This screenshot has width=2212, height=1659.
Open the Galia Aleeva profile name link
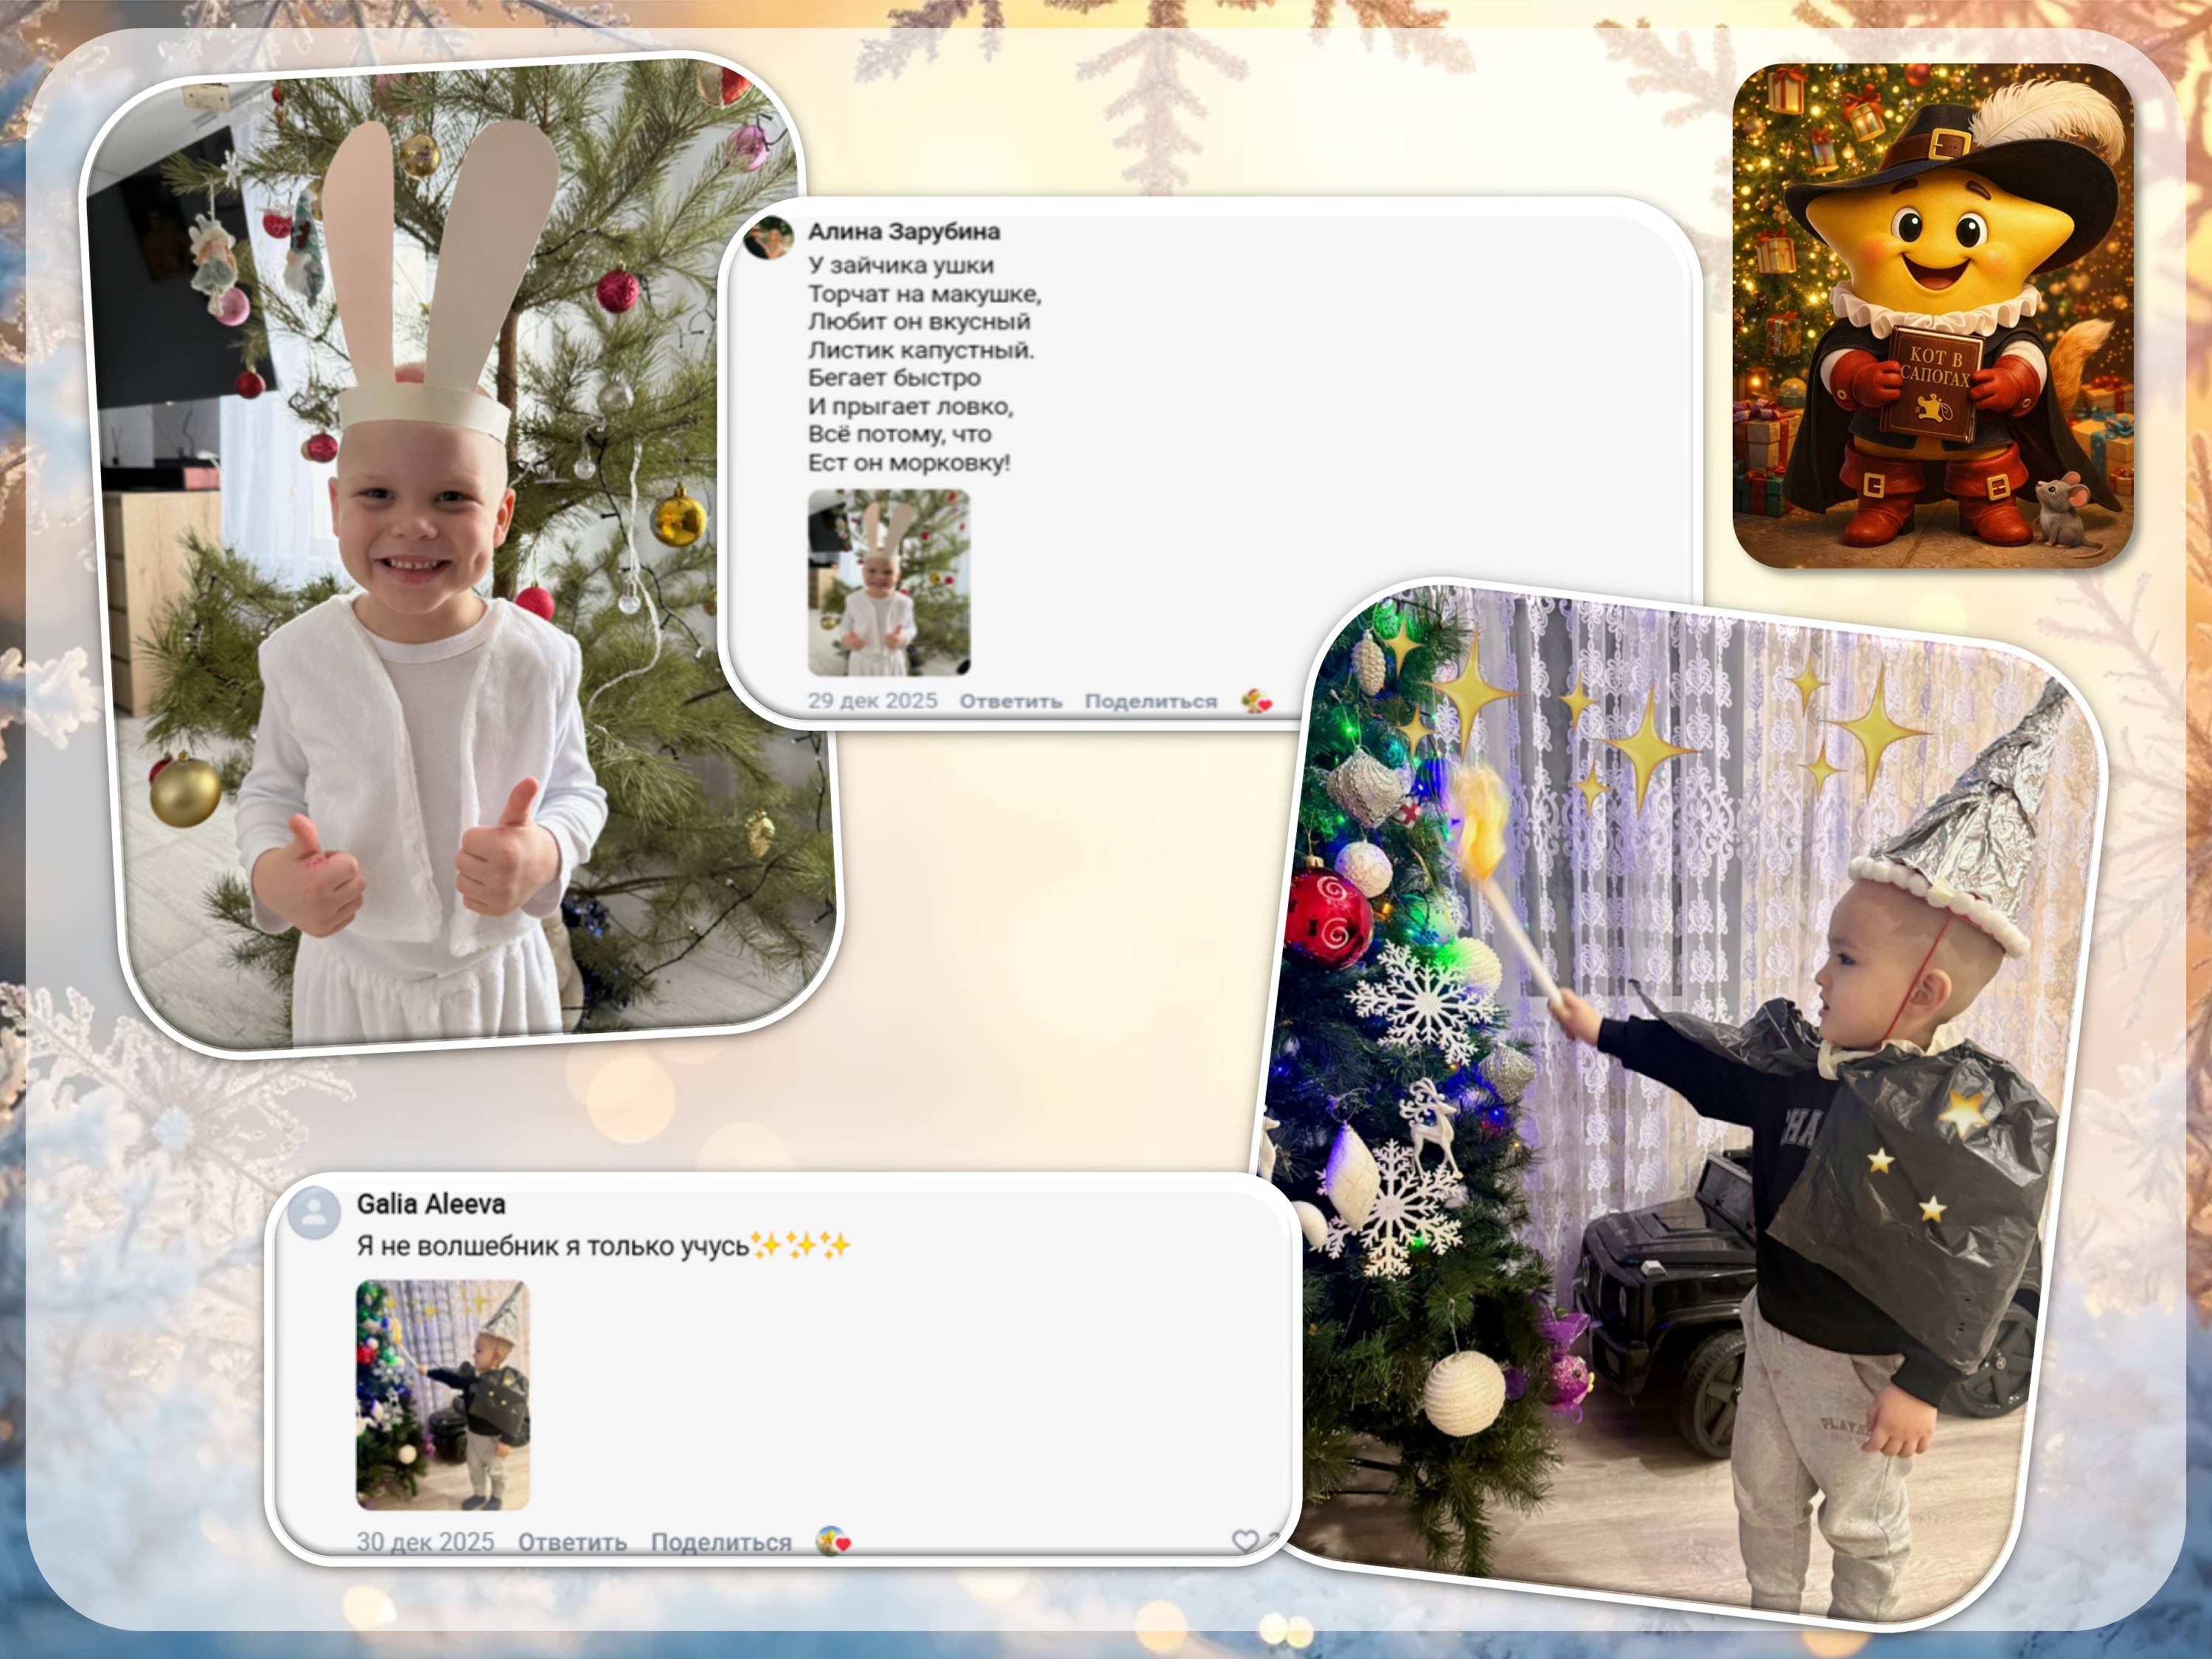[x=431, y=1204]
